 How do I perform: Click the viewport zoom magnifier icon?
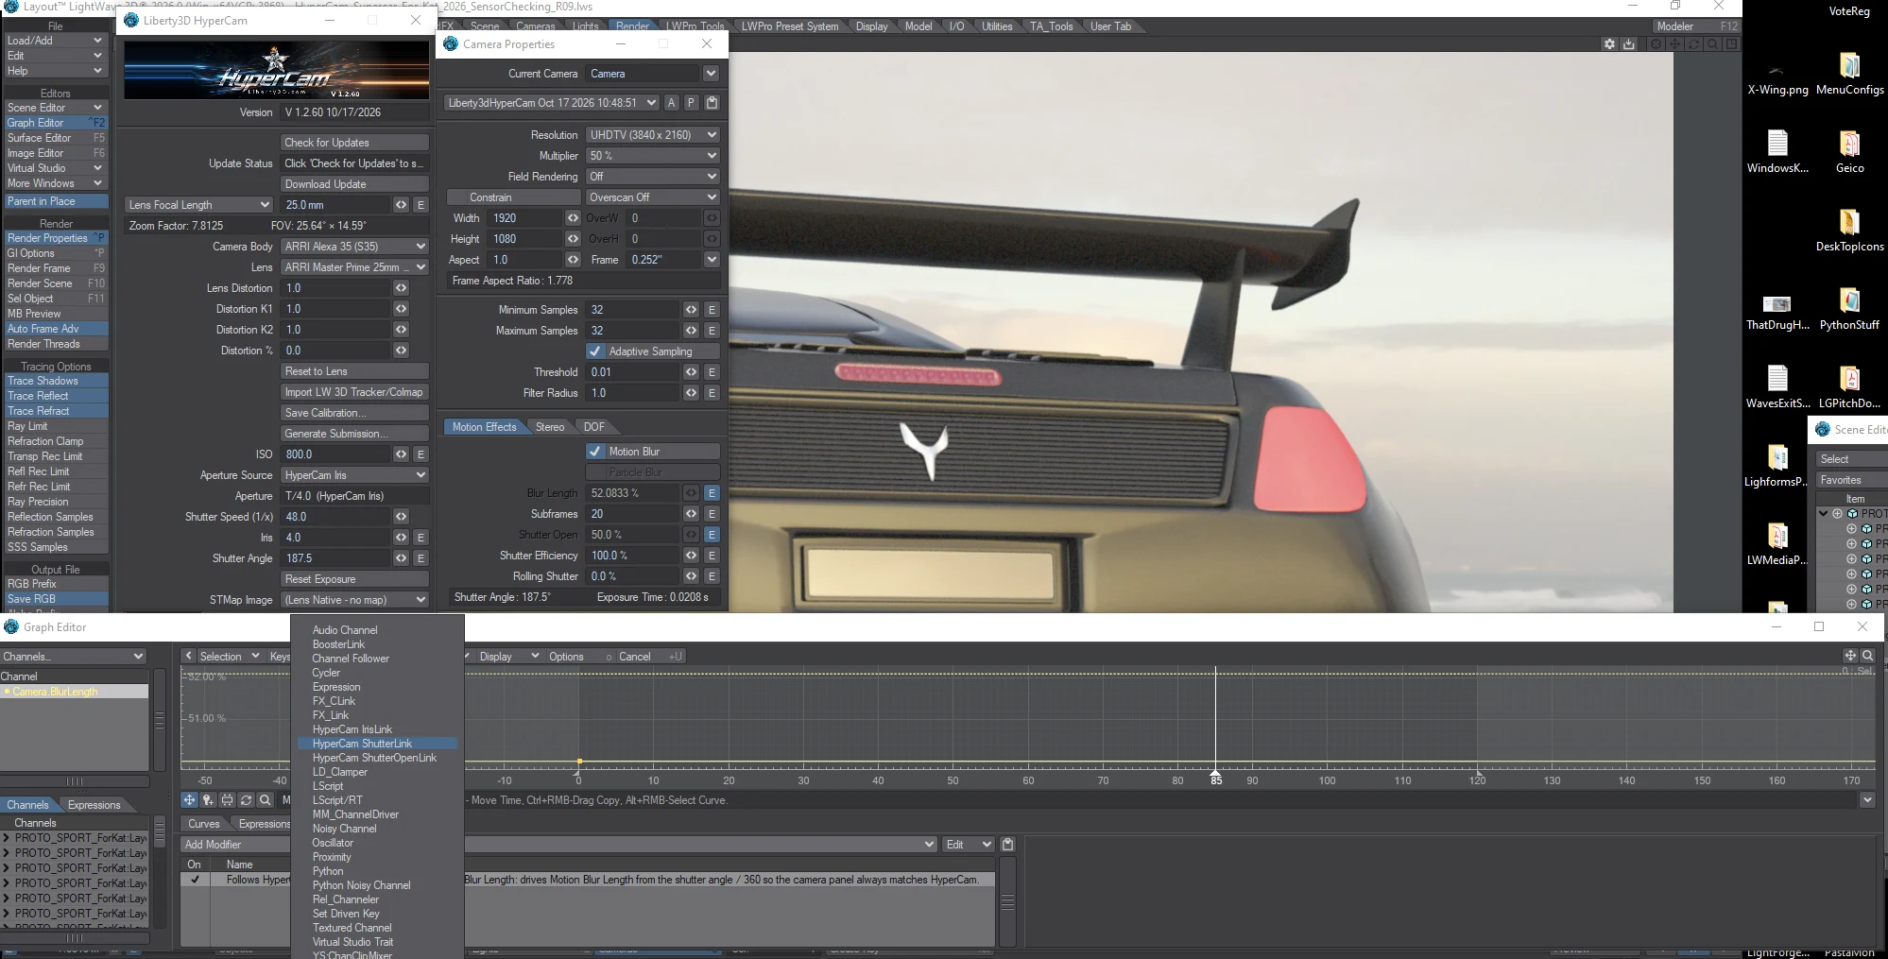[1712, 44]
